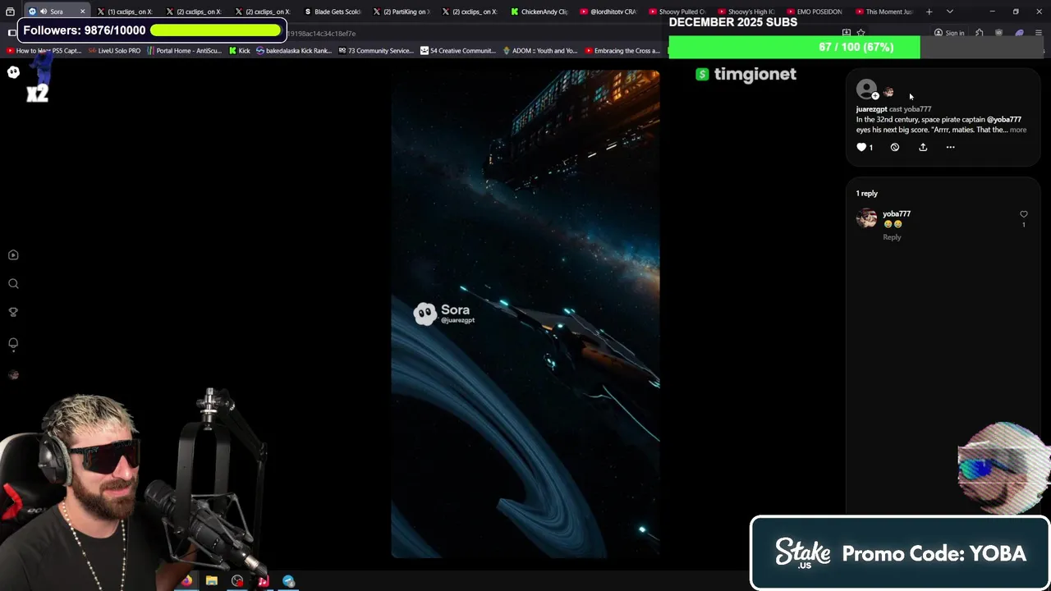Switch to the Shoovy's High IQ tab
Image resolution: width=1051 pixels, height=591 pixels.
[x=746, y=11]
